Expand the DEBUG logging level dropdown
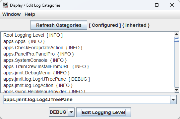 click(71, 112)
